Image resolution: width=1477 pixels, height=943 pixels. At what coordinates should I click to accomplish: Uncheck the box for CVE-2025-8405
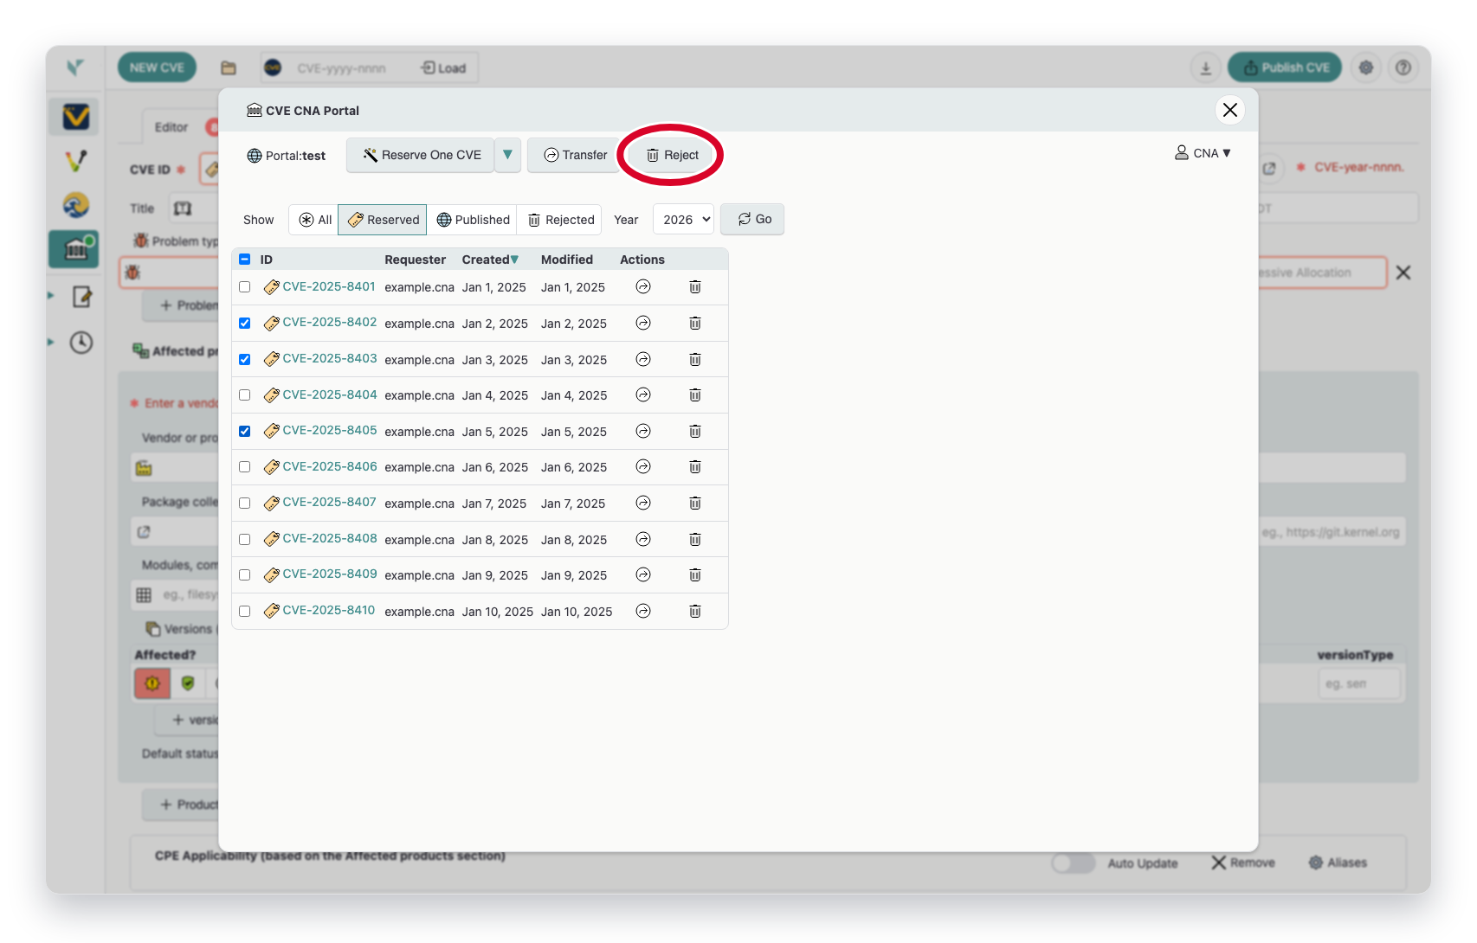(x=245, y=431)
